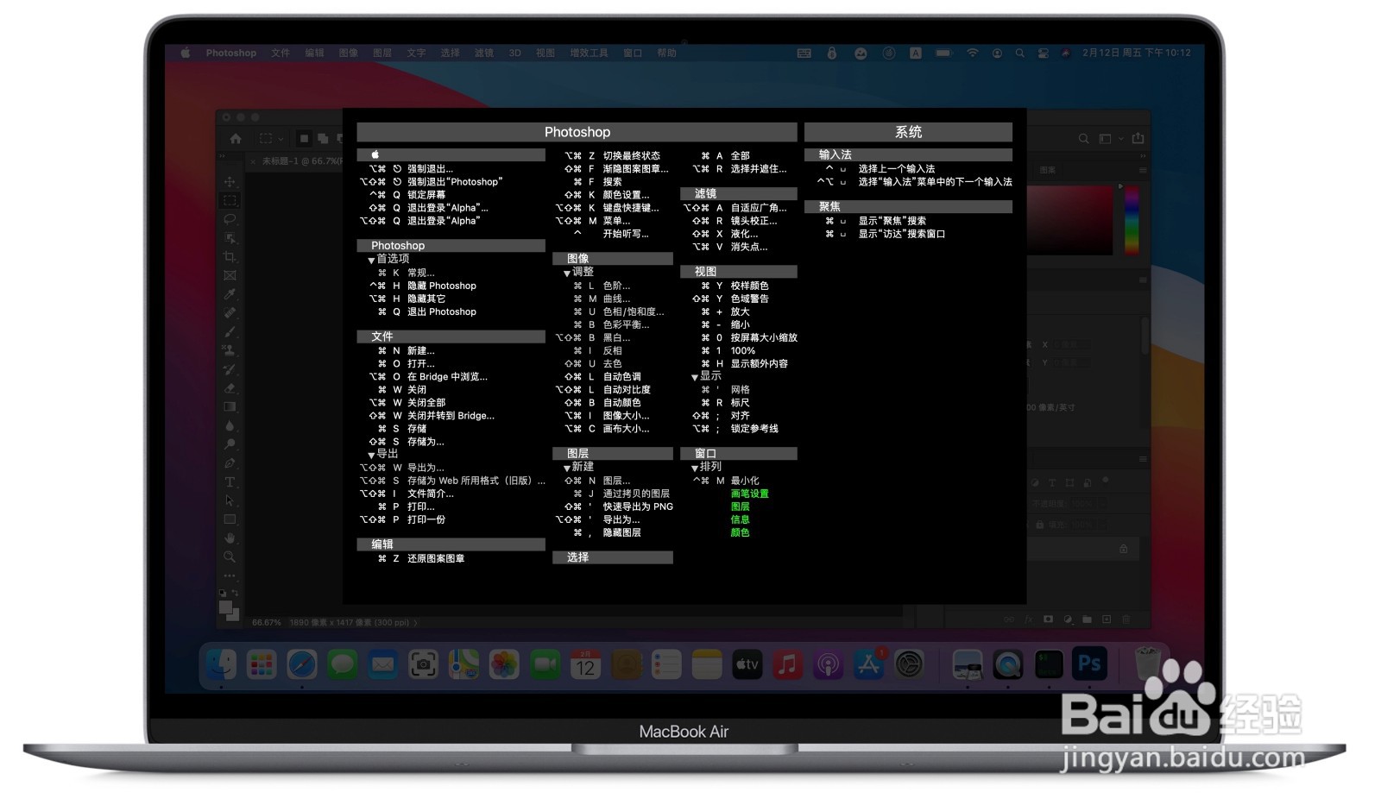Open the 增效工具 menu

click(589, 53)
